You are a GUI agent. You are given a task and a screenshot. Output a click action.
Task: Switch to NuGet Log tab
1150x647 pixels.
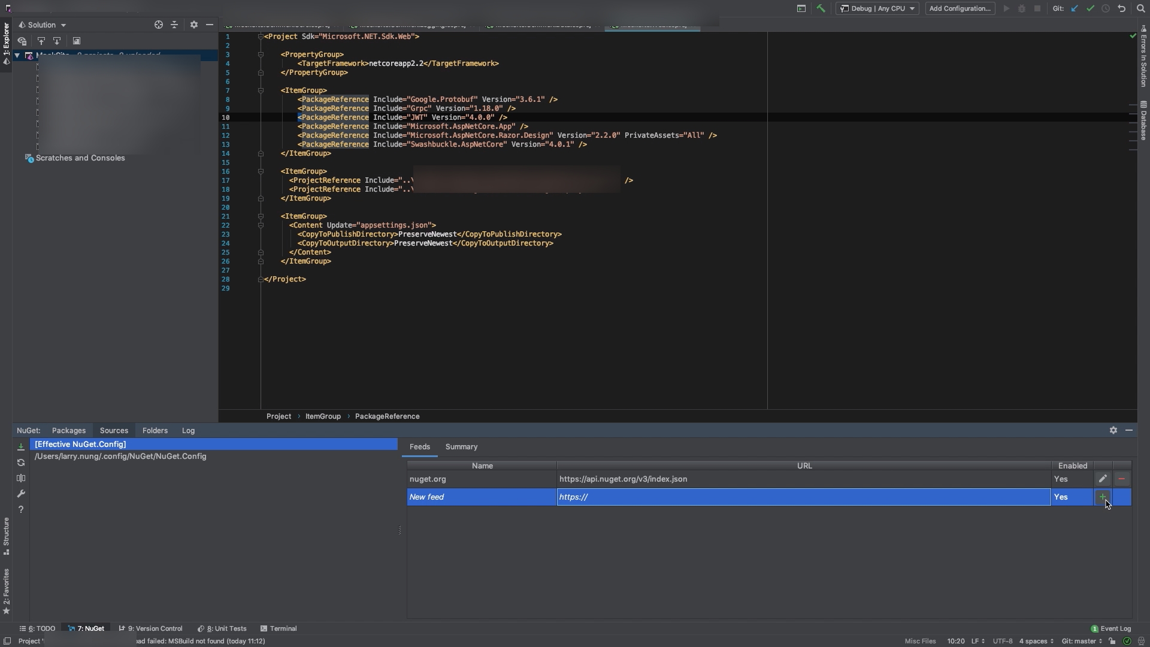click(188, 430)
